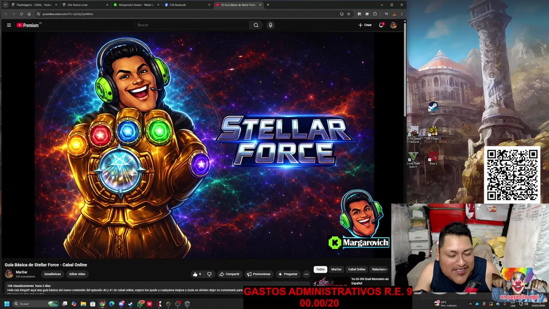The width and height of the screenshot is (549, 309).
Task: Open Chrome three-dot menu
Action: tap(402, 14)
